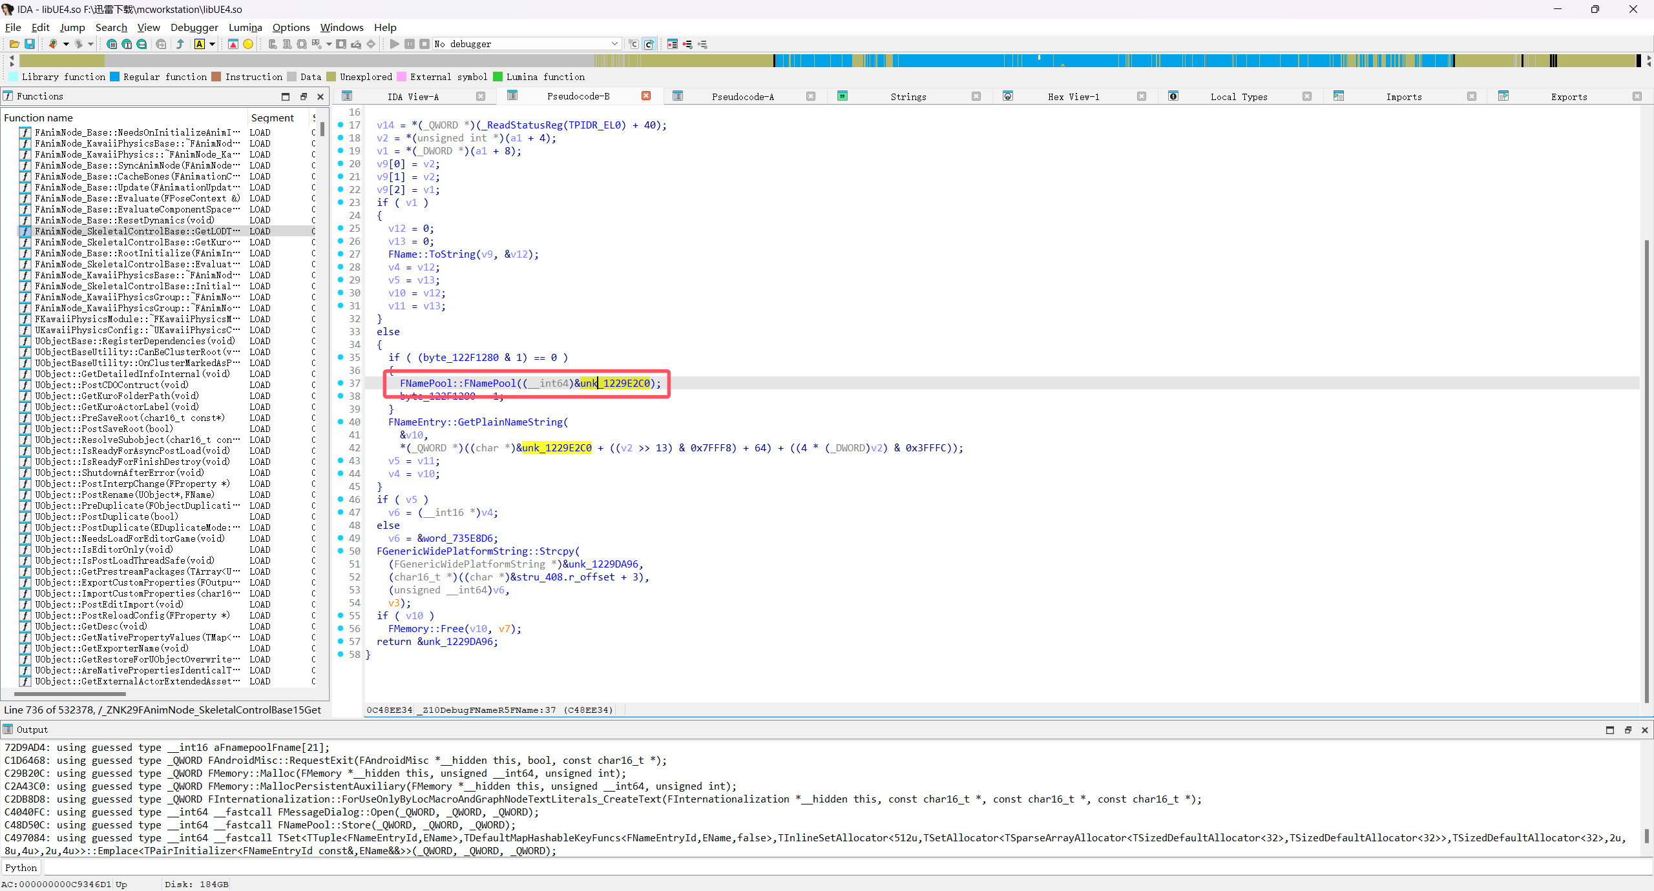Screen dimensions: 1654x891
Task: Click the Local Types tab icon
Action: (x=1173, y=96)
